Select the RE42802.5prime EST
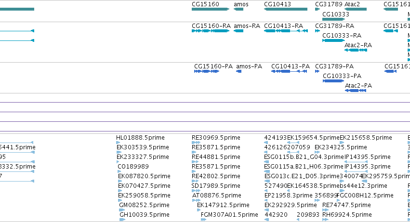The width and height of the screenshot is (410, 222). coord(216,176)
